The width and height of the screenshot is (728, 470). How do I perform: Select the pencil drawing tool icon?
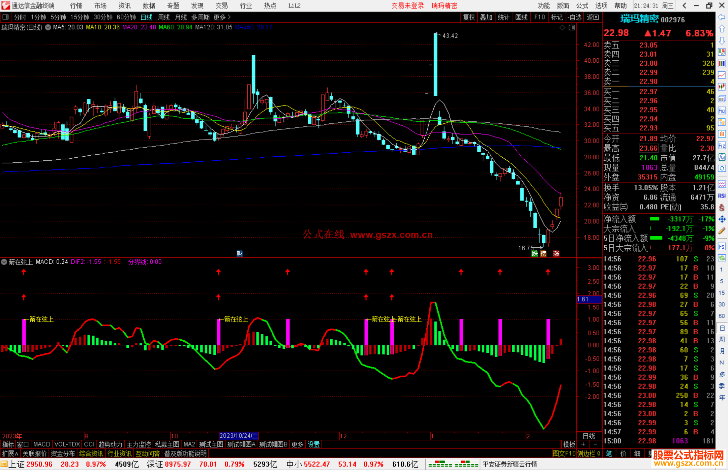pos(722,231)
